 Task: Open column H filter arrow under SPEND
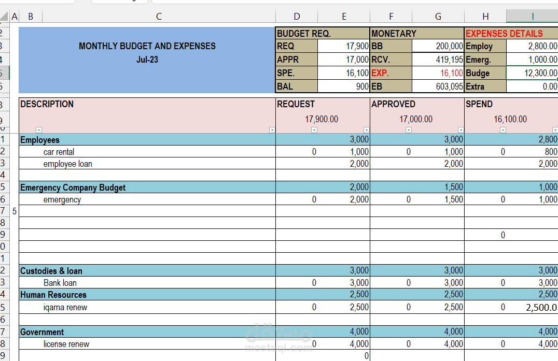(x=503, y=130)
